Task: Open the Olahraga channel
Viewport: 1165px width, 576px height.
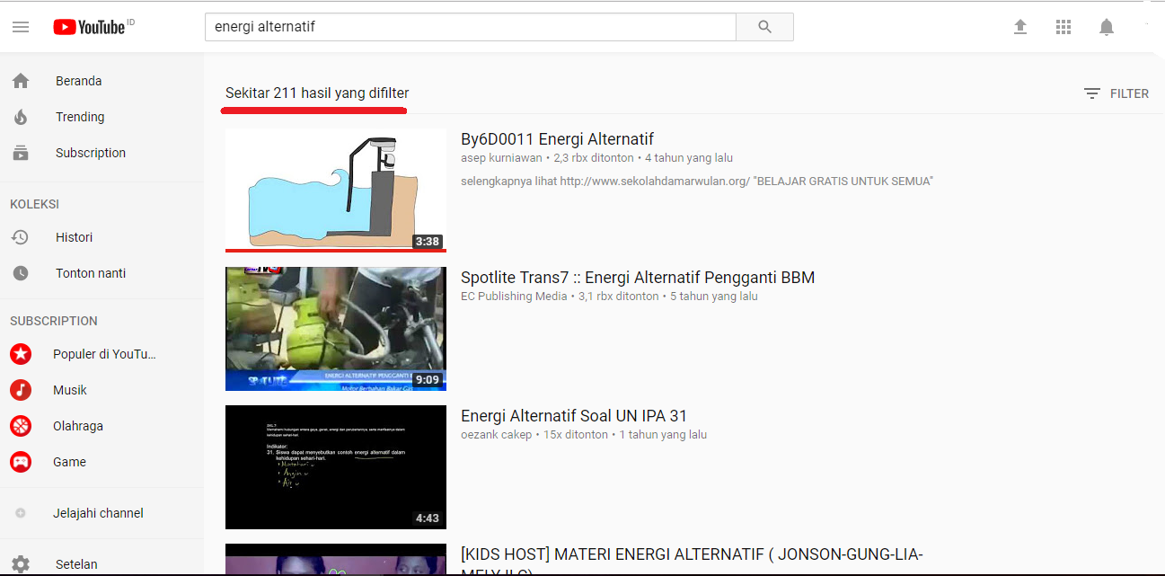Action: coord(77,426)
